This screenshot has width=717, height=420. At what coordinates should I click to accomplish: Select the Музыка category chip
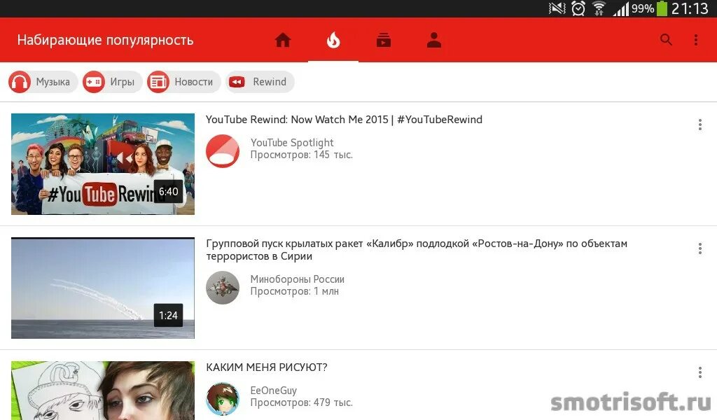[x=43, y=82]
